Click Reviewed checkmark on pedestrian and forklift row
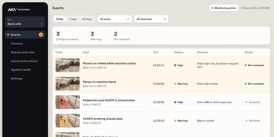This screenshot has height=137, width=274. tap(246, 102)
